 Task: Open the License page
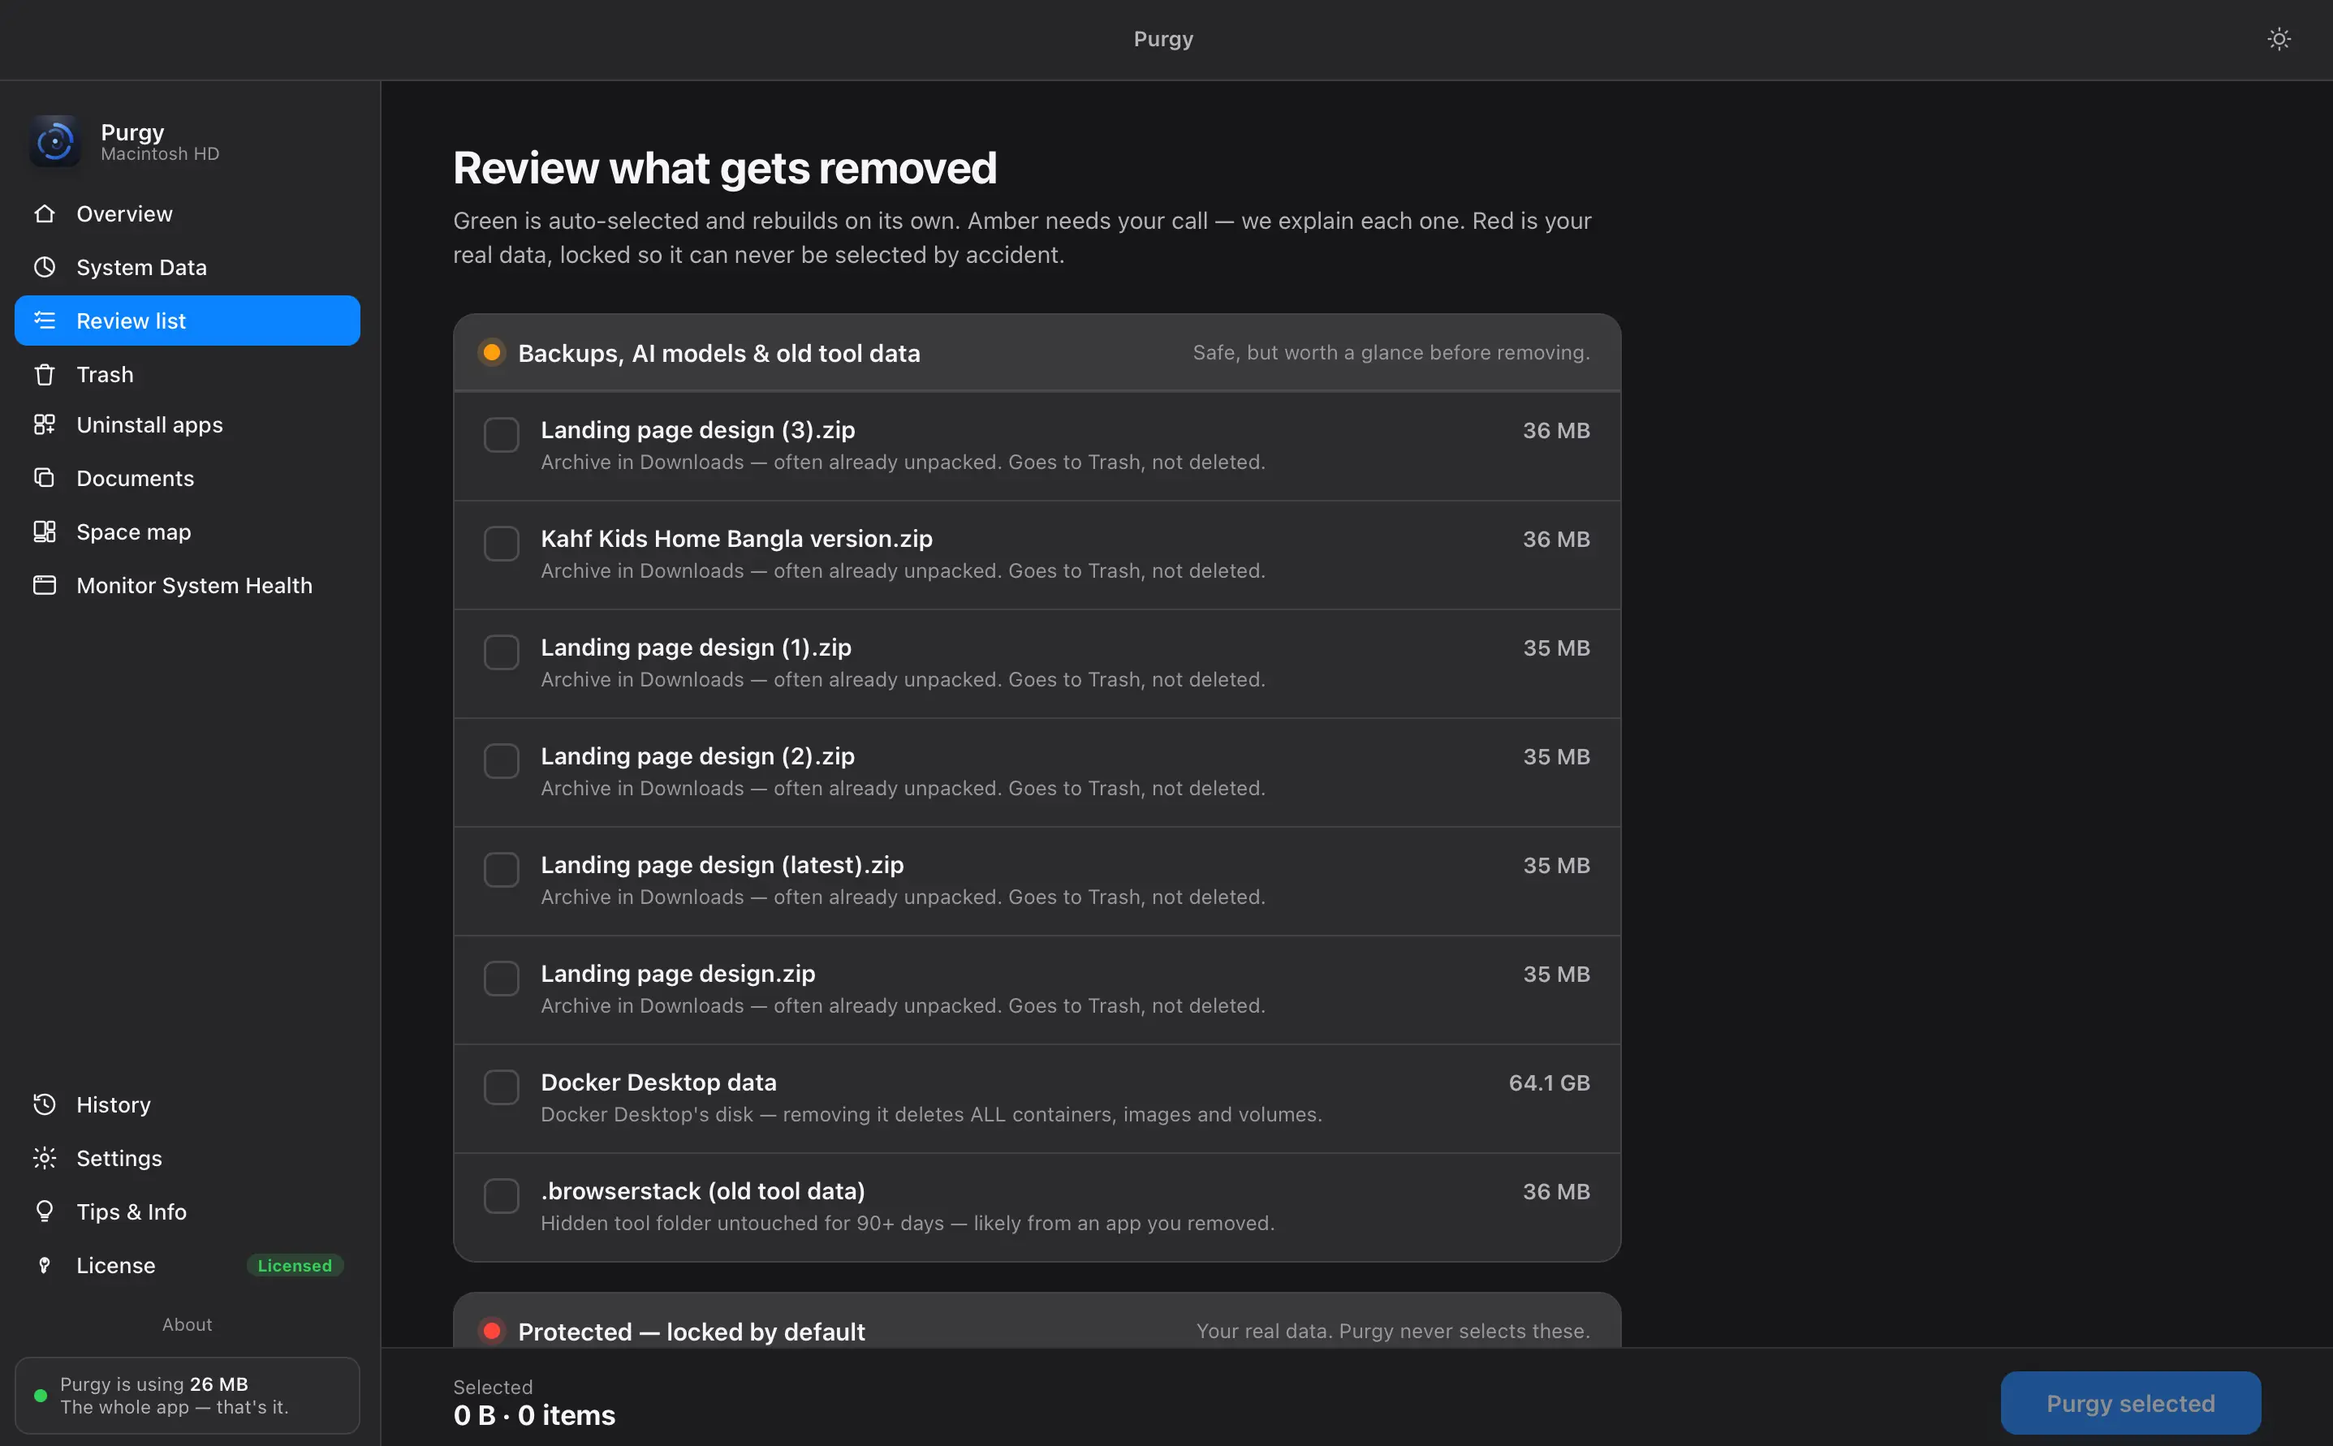188,1265
